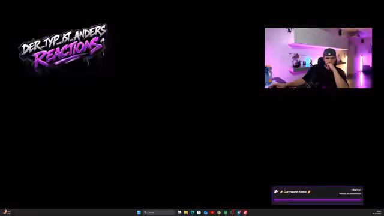This screenshot has width=384, height=216.
Task: Open Task View on the taskbar
Action: click(x=179, y=212)
